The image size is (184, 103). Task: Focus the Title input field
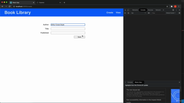68,29
